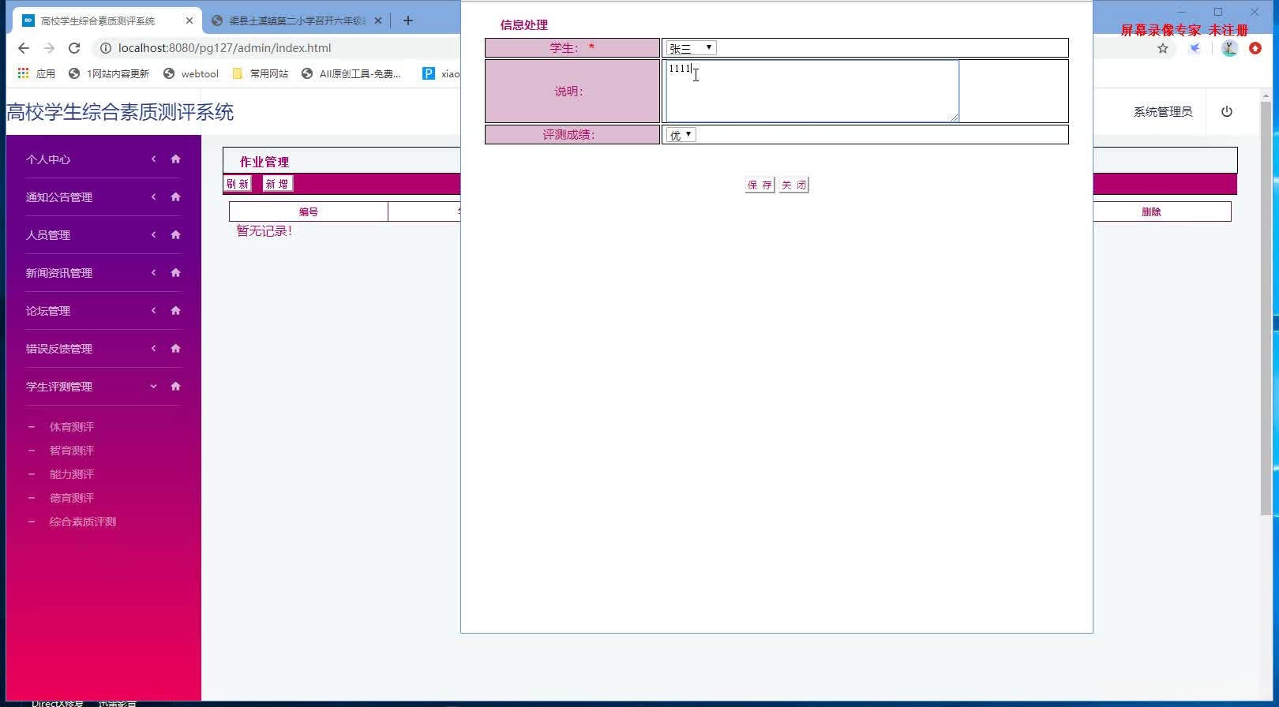The image size is (1279, 707).
Task: Open the 常用网站 bookmarks folder
Action: coord(261,73)
